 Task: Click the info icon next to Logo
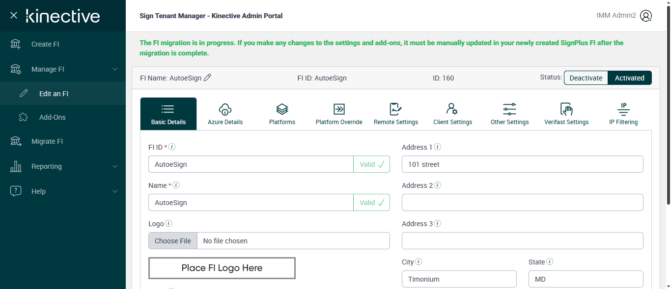pos(168,223)
